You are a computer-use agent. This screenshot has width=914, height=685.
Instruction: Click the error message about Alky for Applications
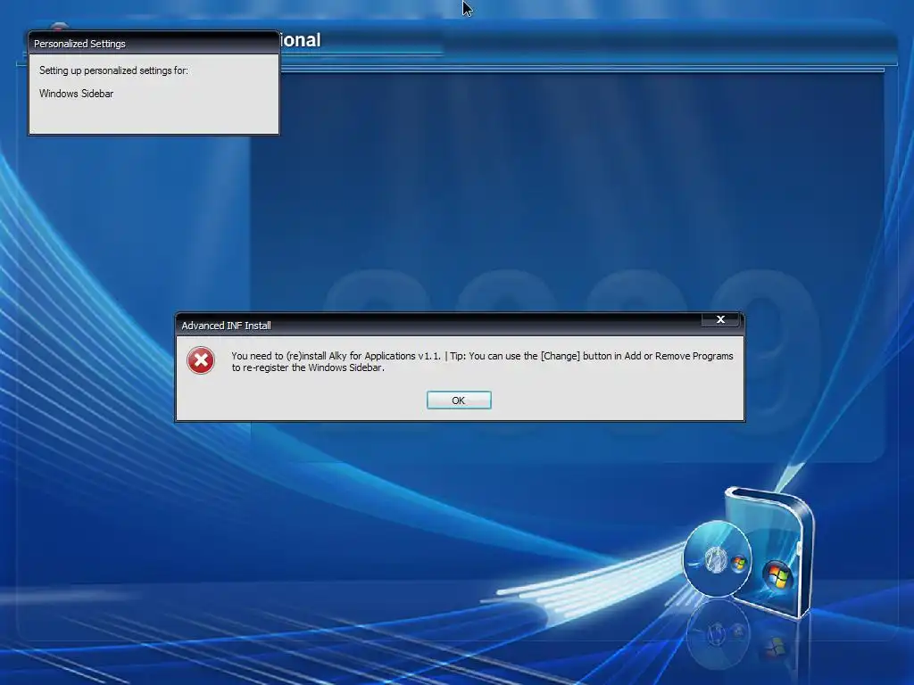click(482, 361)
